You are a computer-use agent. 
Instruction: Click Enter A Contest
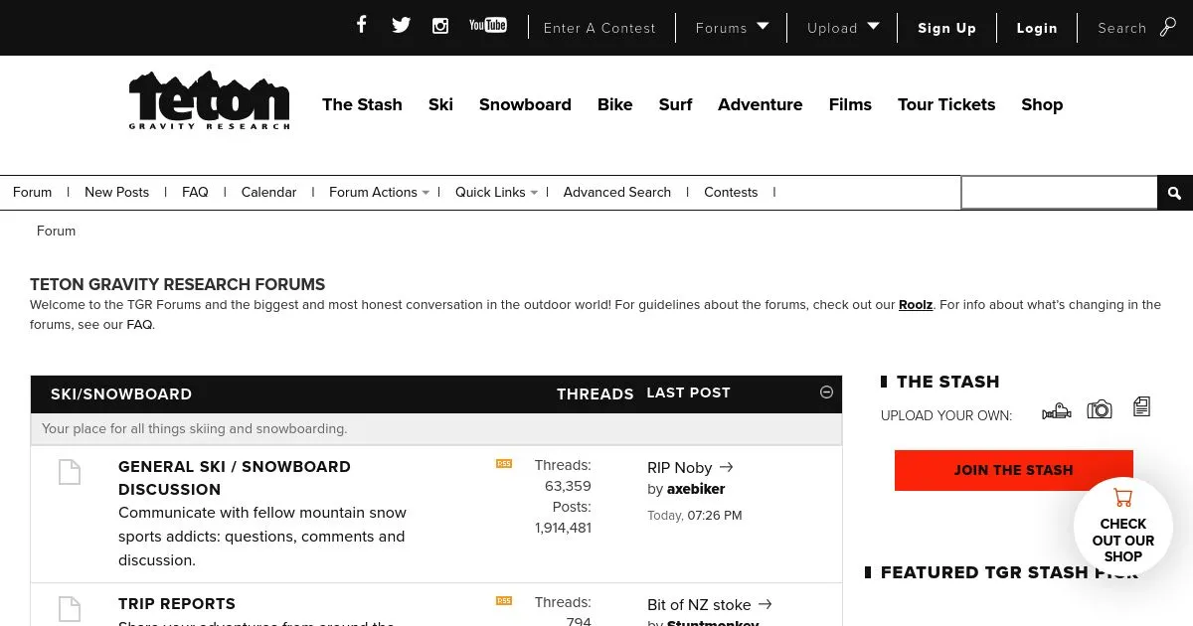pyautogui.click(x=599, y=28)
